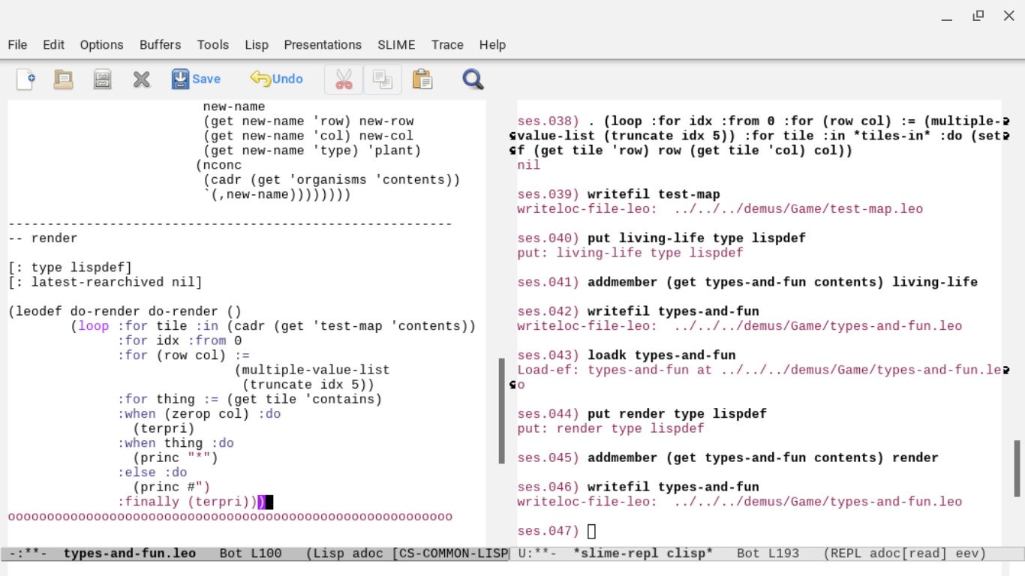The width and height of the screenshot is (1025, 576).
Task: Click the New File toolbar icon
Action: pos(26,79)
